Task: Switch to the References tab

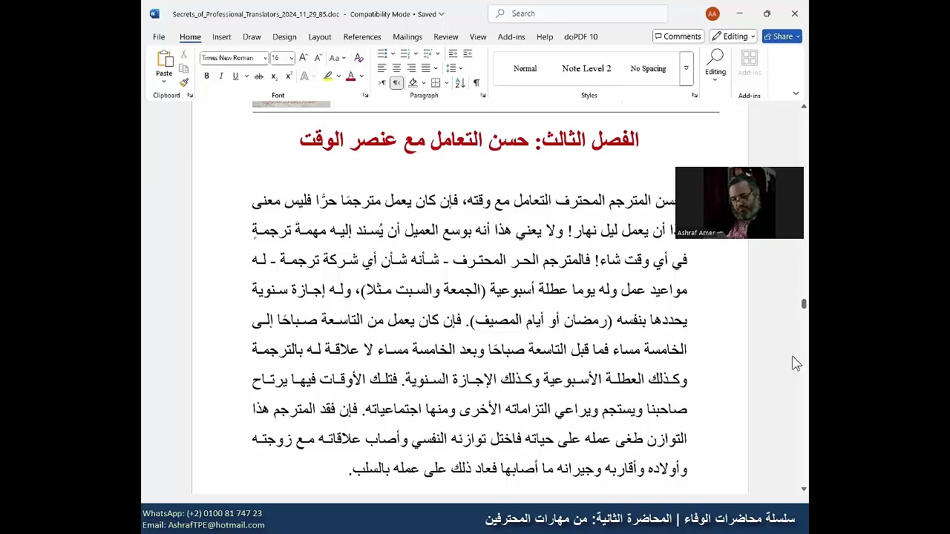Action: (362, 36)
